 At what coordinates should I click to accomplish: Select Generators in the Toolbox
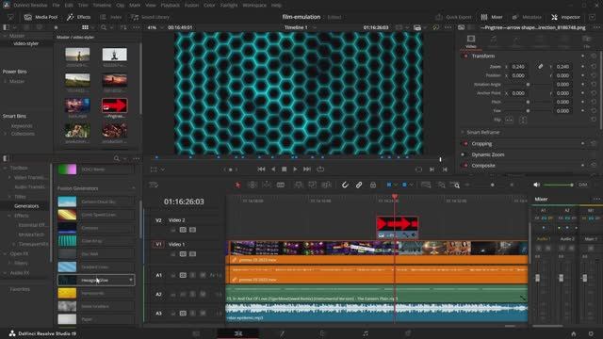point(26,206)
